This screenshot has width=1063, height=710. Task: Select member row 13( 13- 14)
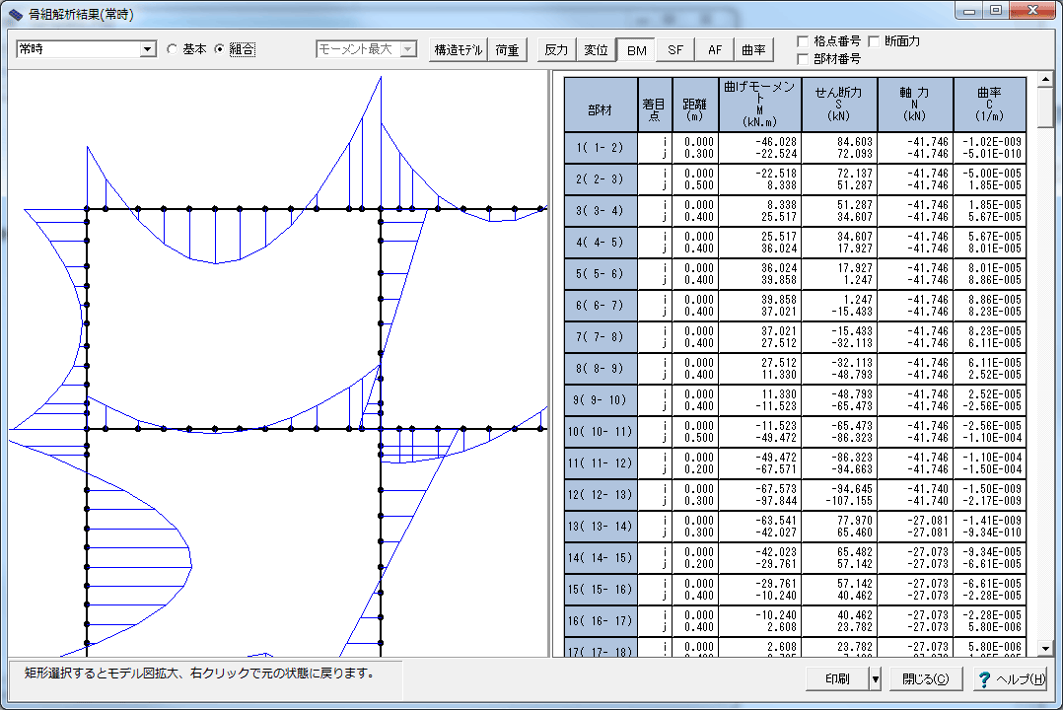coord(601,527)
